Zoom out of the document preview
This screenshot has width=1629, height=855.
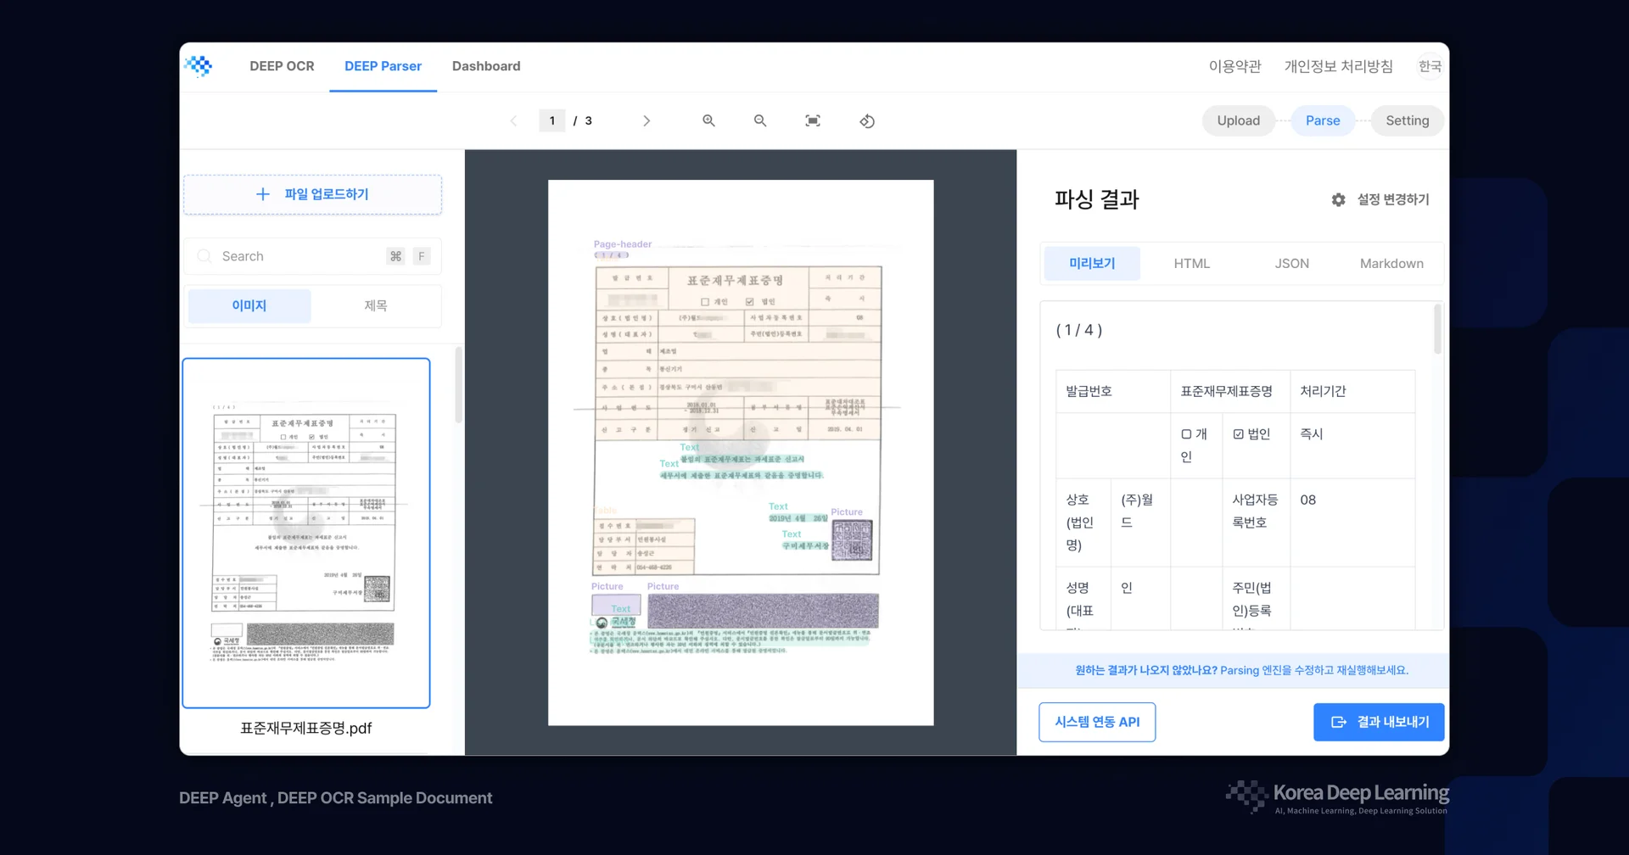[x=760, y=120]
